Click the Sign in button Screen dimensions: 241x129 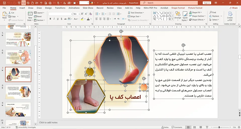[x=207, y=3]
